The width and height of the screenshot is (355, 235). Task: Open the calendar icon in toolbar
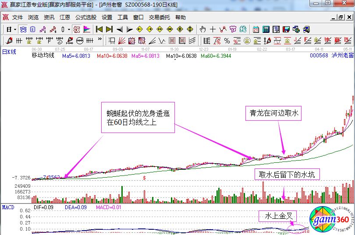(x=256, y=29)
